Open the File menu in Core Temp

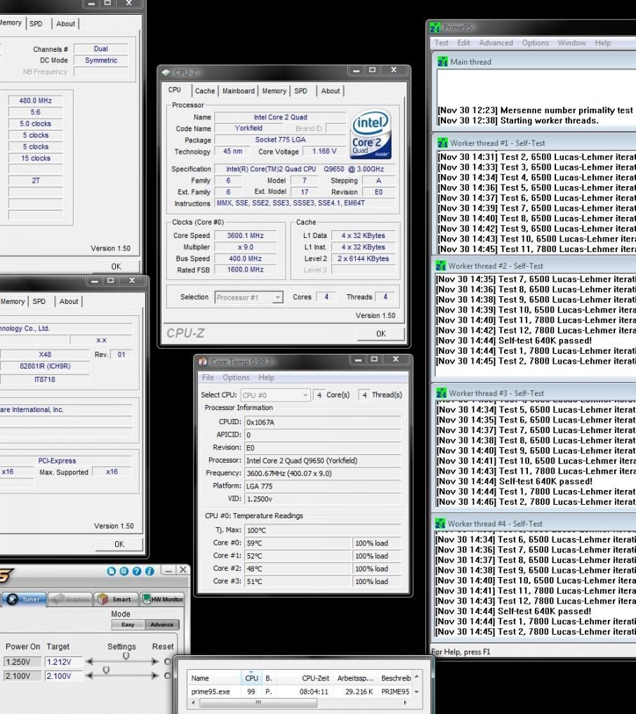pos(208,378)
